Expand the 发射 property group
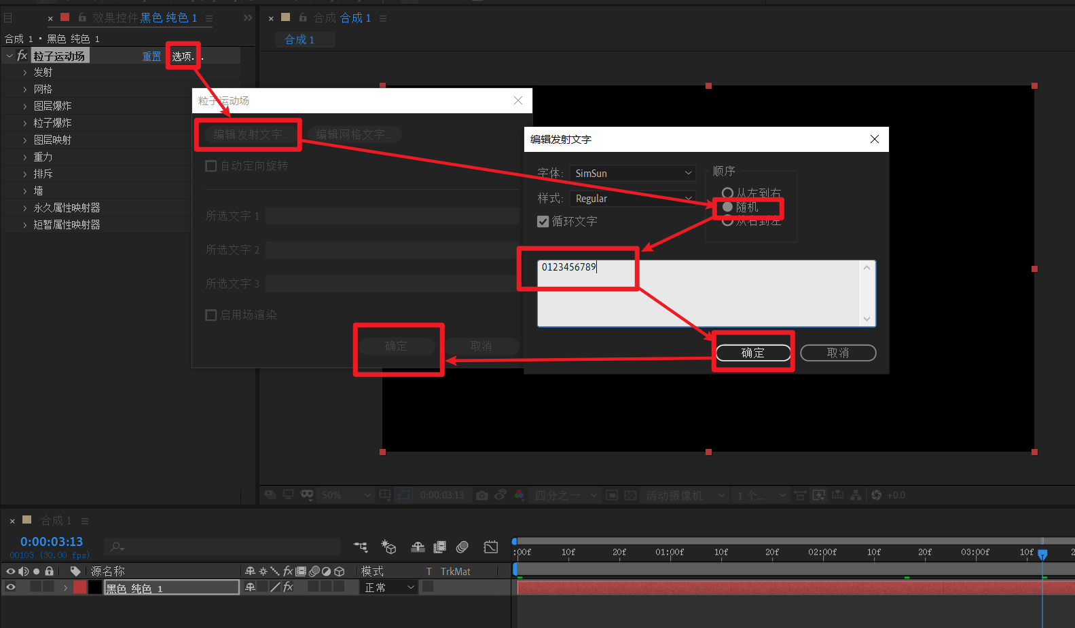This screenshot has width=1075, height=628. coord(25,73)
